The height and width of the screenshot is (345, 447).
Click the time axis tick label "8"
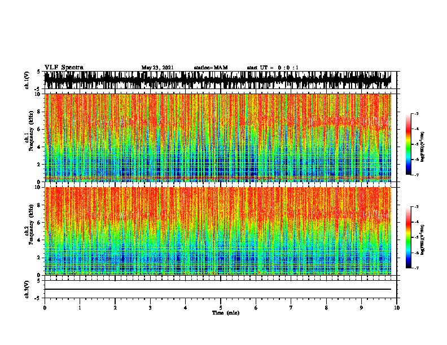pos(326,308)
